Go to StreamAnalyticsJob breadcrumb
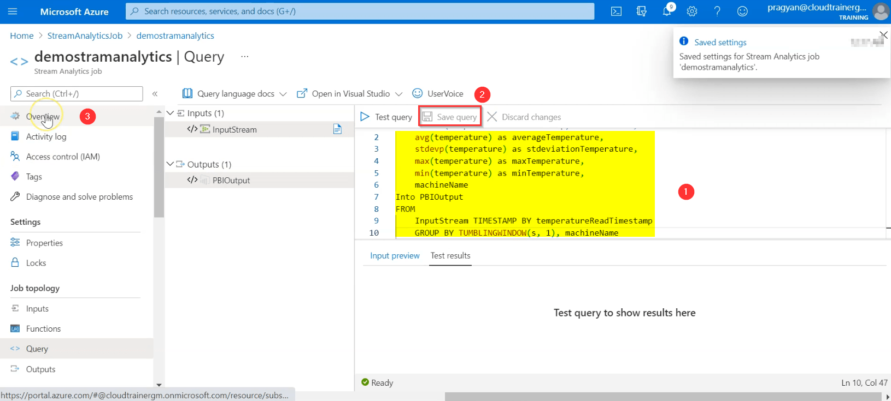 [x=85, y=35]
